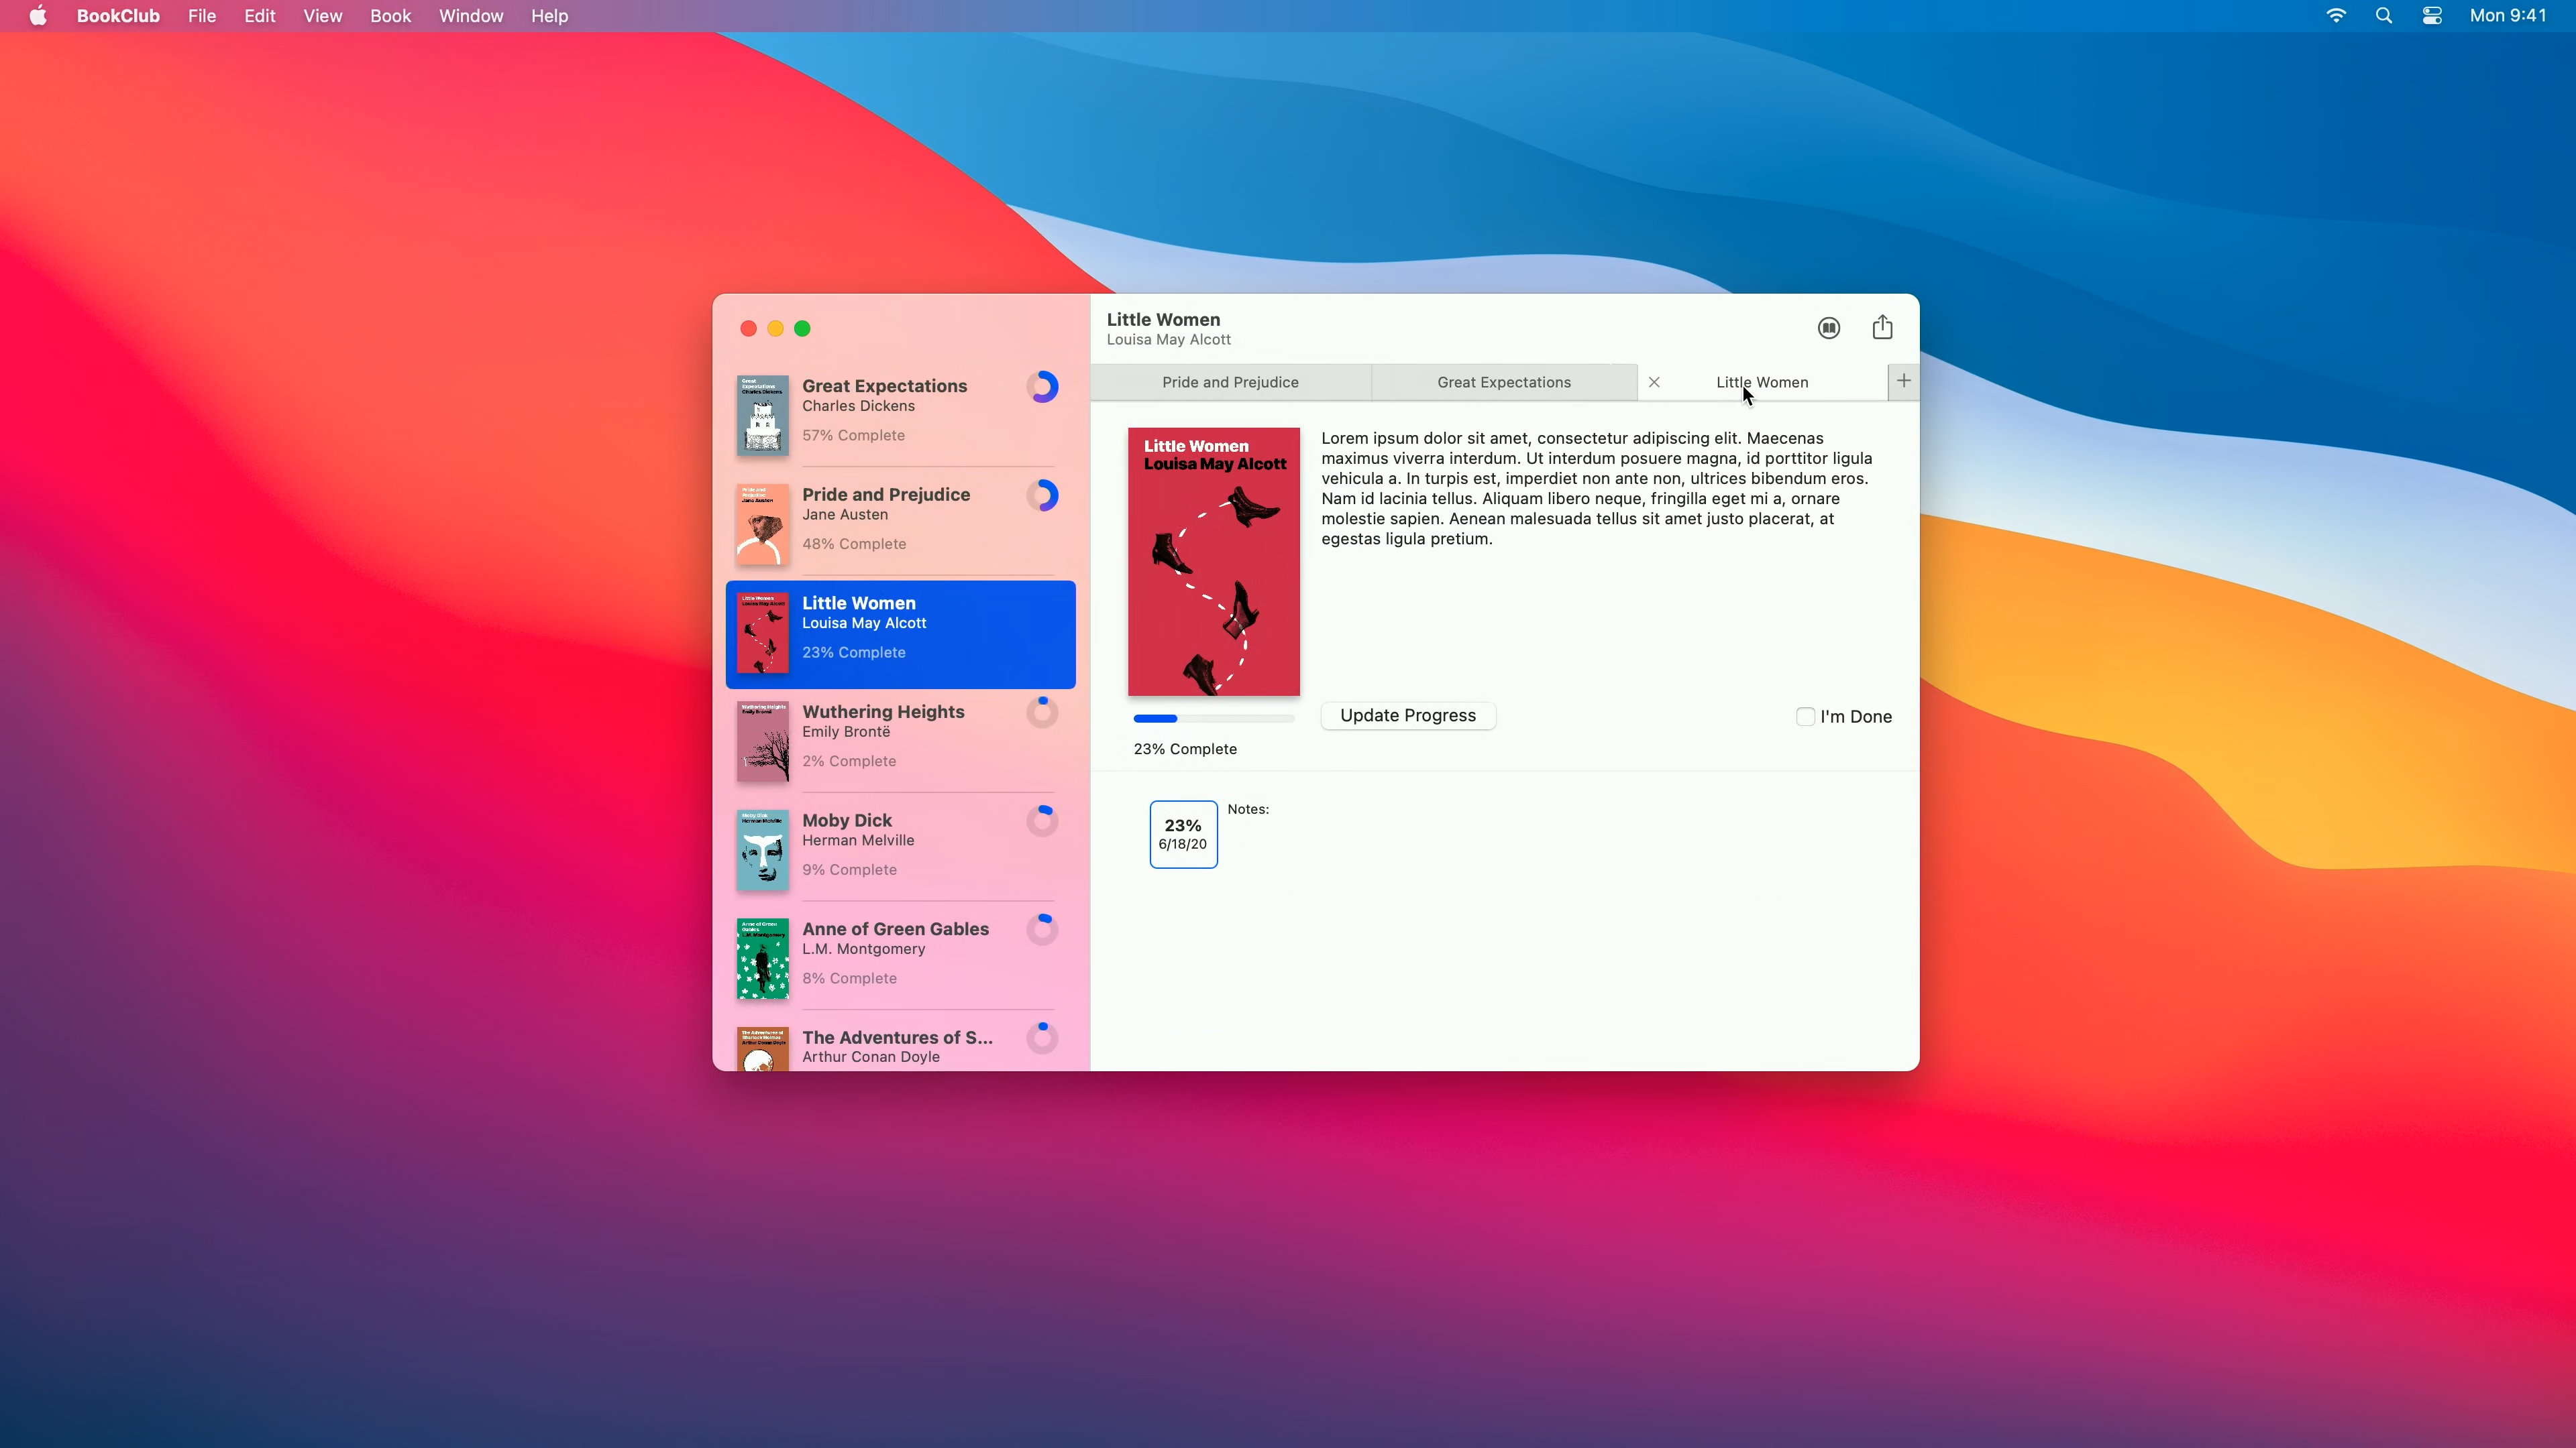Check the I'm Done checkbox
The height and width of the screenshot is (1448, 2576).
click(1805, 717)
